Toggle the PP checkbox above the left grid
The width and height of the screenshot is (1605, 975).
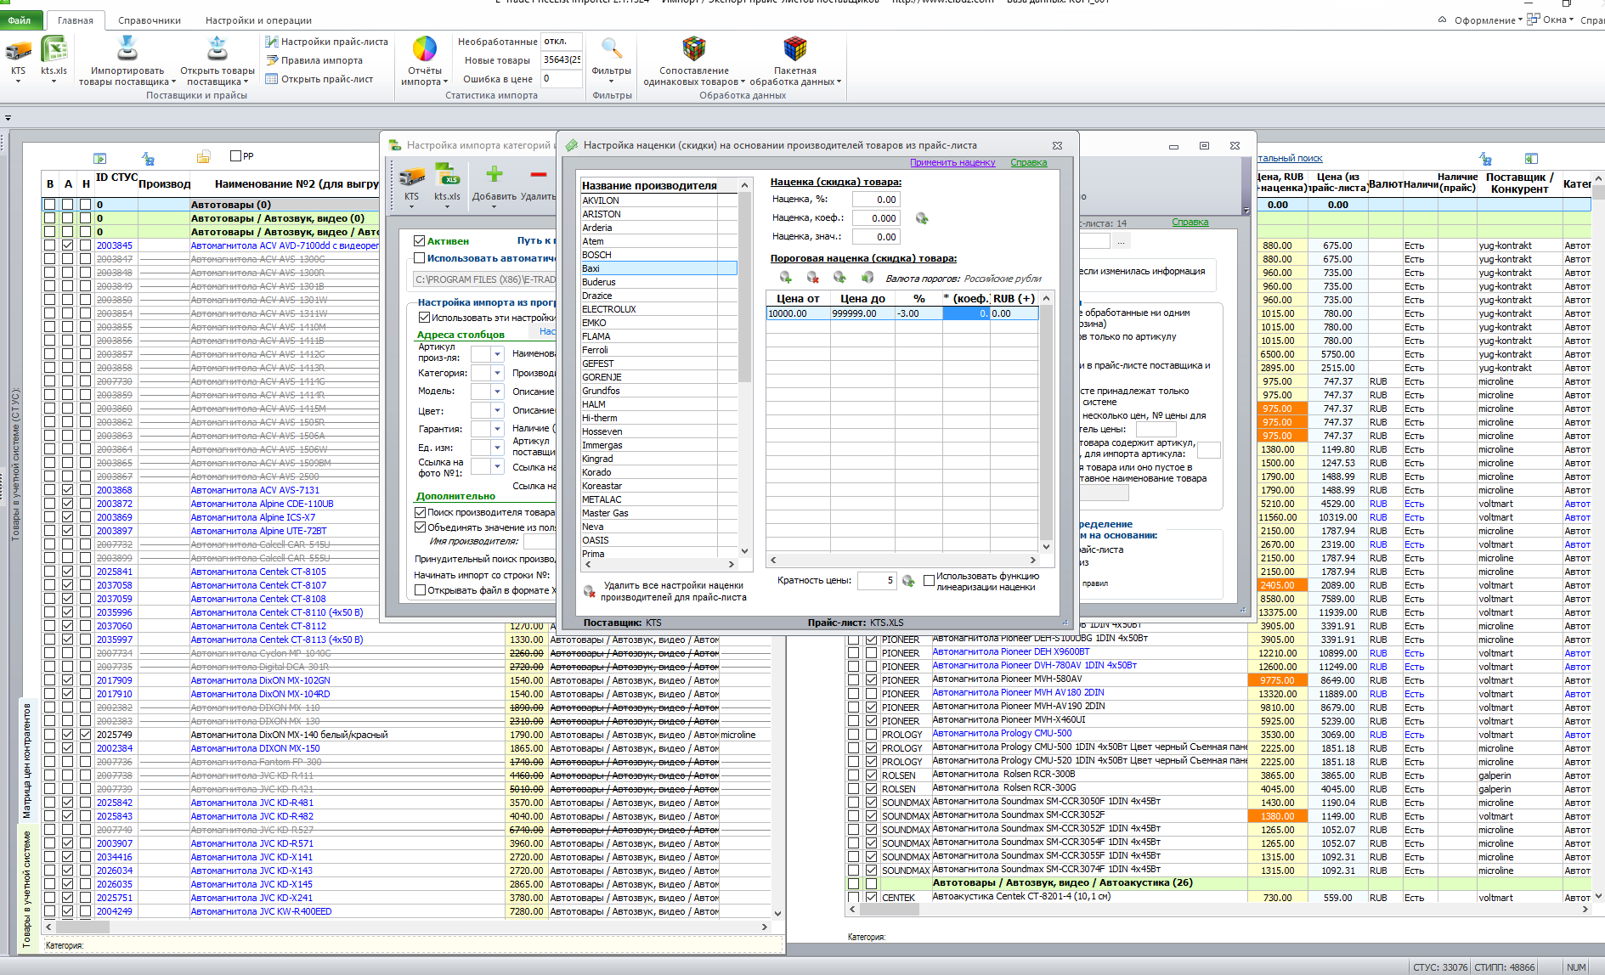(236, 156)
